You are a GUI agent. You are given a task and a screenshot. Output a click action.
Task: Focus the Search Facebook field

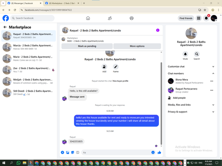point(32,18)
